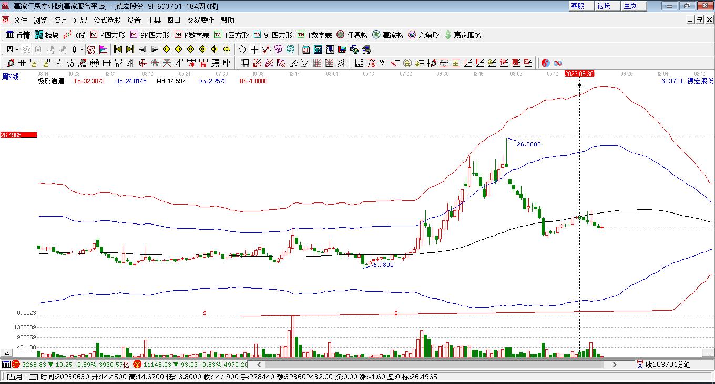
Task: Open the 公式选股 menu
Action: [x=107, y=20]
